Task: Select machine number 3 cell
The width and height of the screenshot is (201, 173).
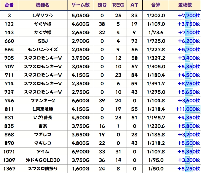Action: click(x=9, y=16)
